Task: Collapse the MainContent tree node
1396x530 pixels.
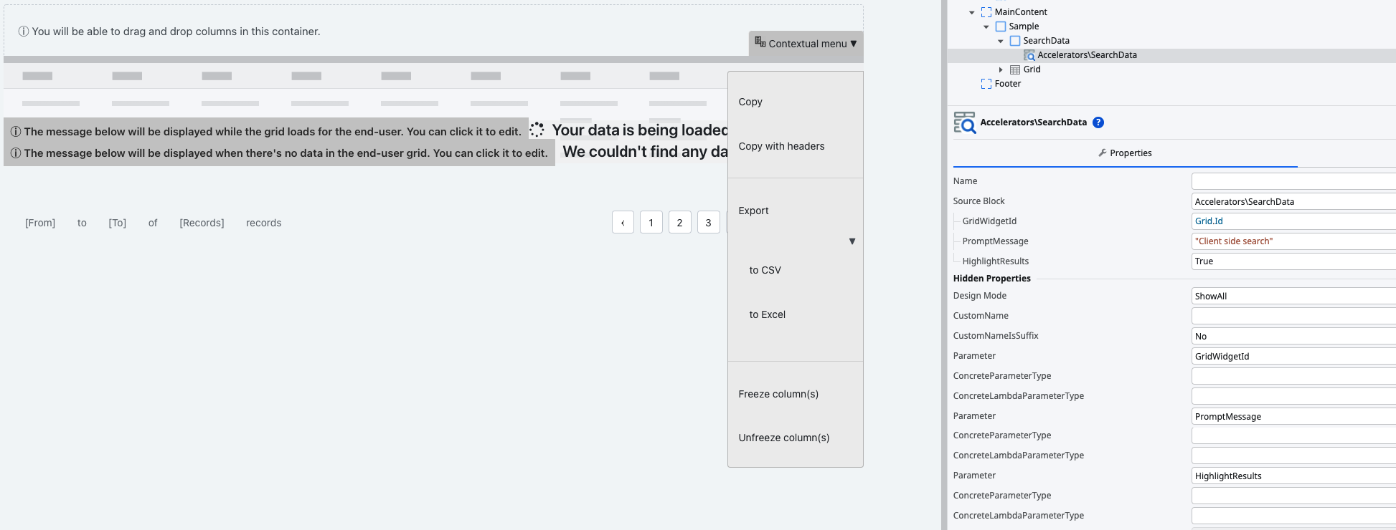Action: pos(972,12)
